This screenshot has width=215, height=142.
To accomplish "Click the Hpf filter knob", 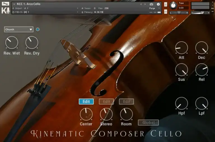I will (181, 103).
